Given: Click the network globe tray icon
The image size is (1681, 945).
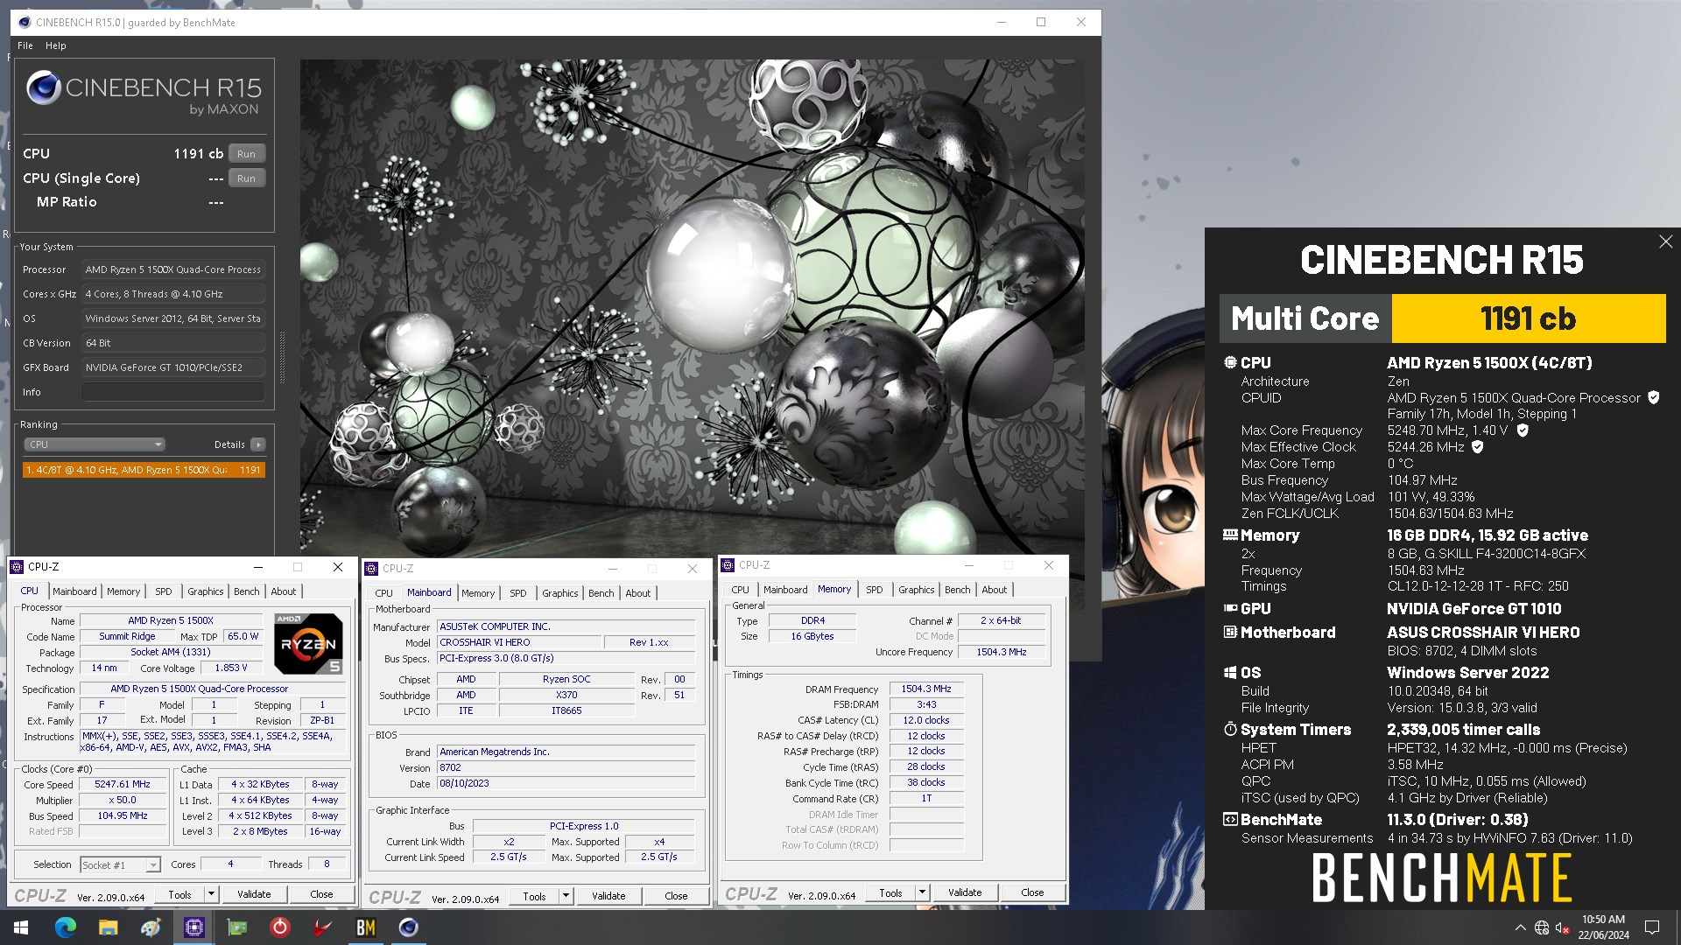Looking at the screenshot, I should [1542, 927].
